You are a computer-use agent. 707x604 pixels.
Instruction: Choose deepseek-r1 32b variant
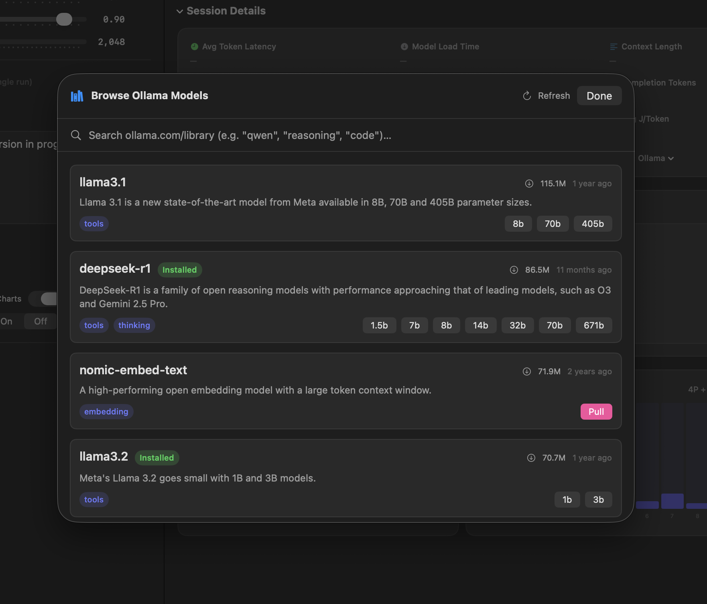tap(518, 325)
